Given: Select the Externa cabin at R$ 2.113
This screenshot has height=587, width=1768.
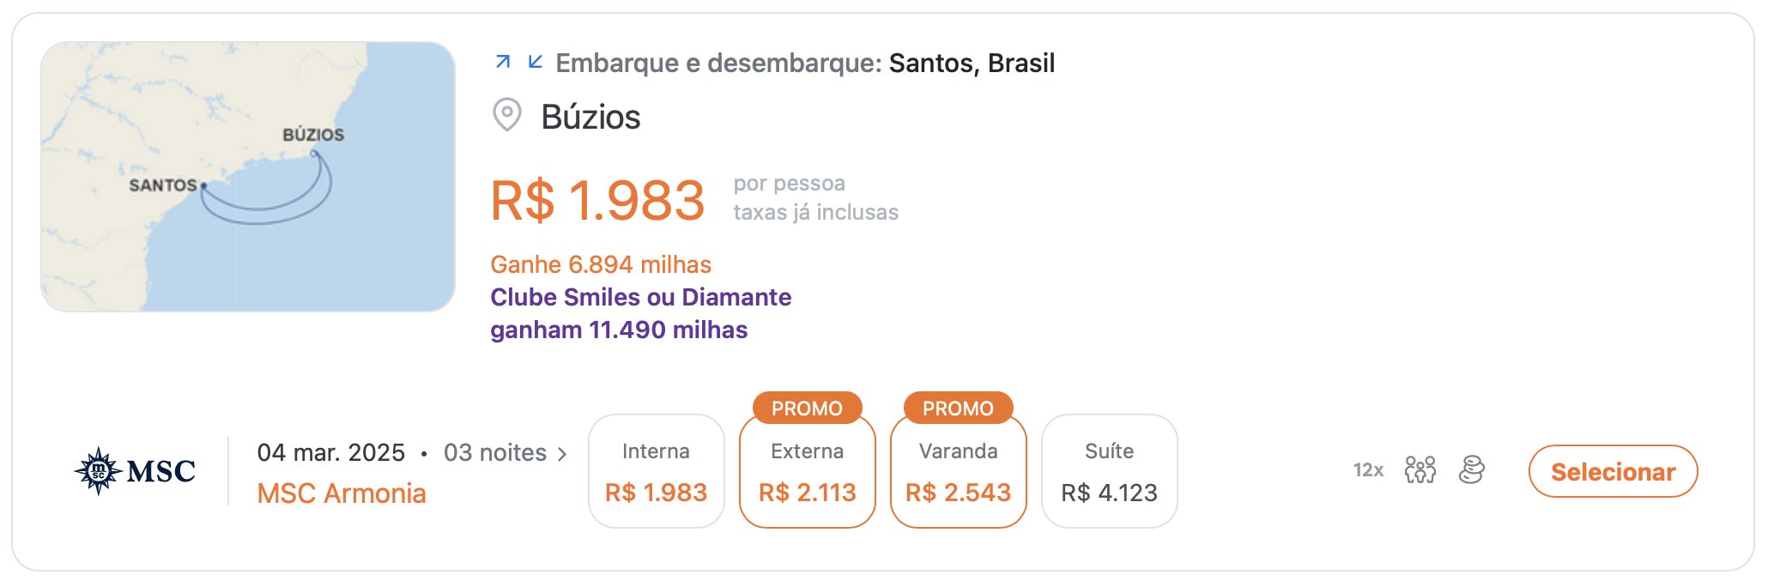Looking at the screenshot, I should coord(808,471).
